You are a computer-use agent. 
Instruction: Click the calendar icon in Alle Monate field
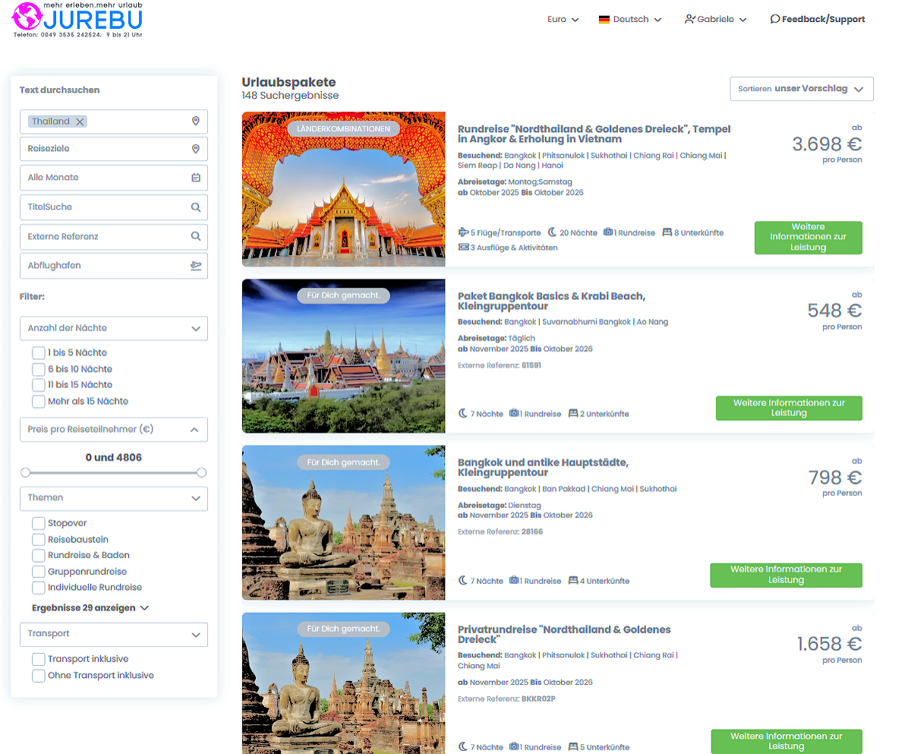pyautogui.click(x=195, y=178)
